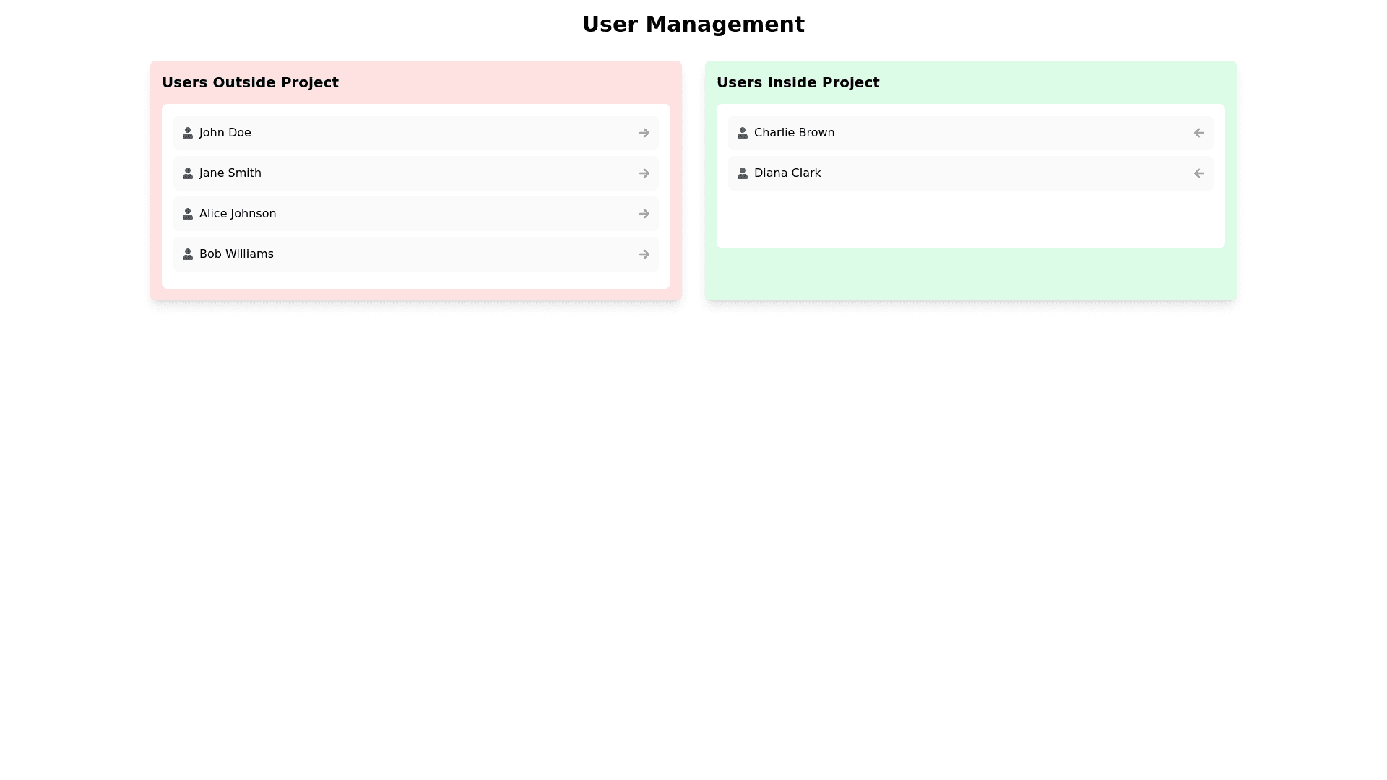Move Jane Smith into project via arrow

pos(644,173)
